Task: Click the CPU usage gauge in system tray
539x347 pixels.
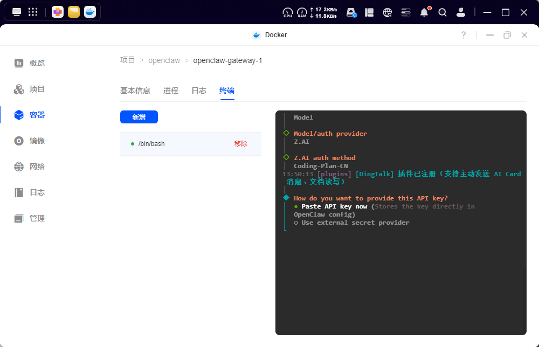Action: pos(288,12)
